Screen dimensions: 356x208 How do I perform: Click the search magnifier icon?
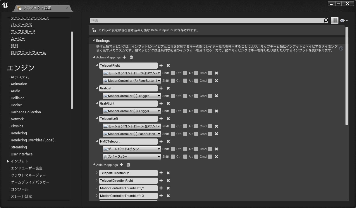(x=326, y=20)
